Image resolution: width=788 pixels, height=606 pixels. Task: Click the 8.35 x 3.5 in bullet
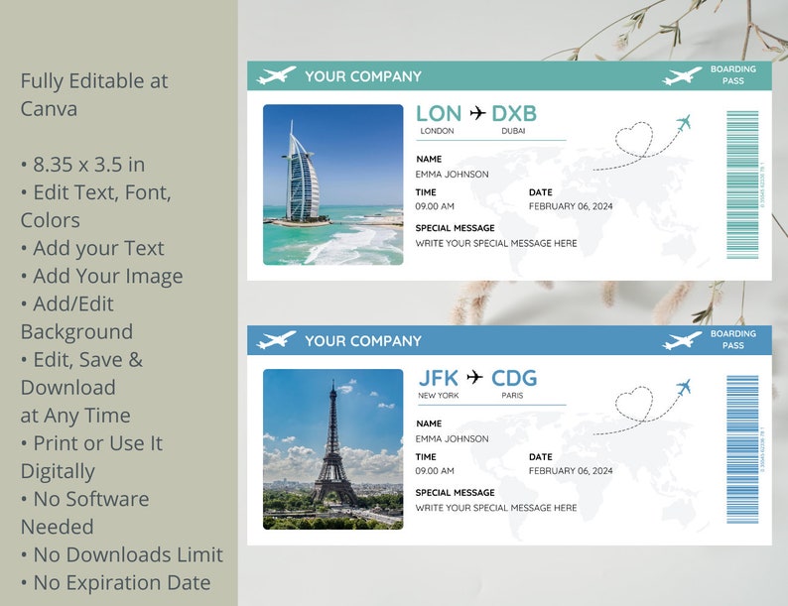click(83, 165)
